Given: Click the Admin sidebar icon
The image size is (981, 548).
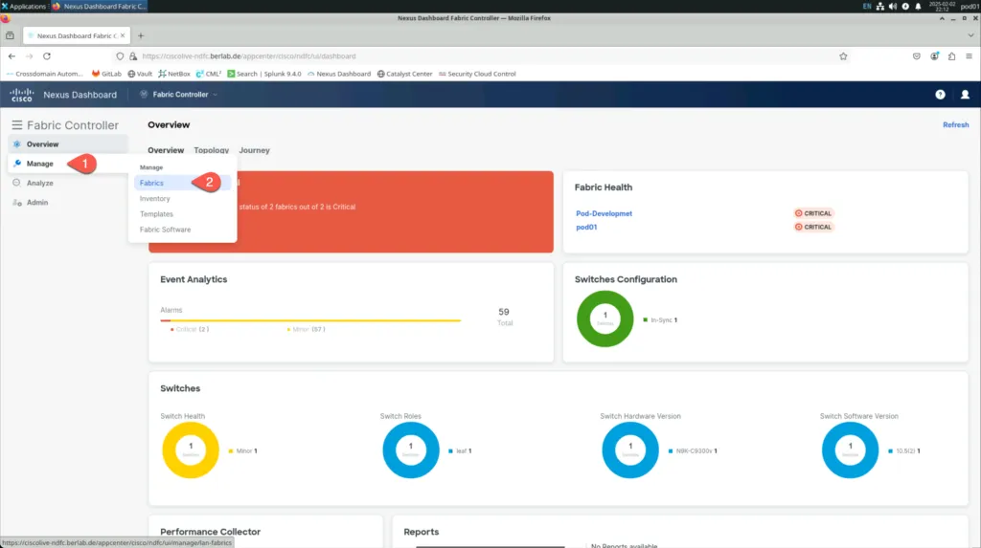Looking at the screenshot, I should click(x=17, y=203).
